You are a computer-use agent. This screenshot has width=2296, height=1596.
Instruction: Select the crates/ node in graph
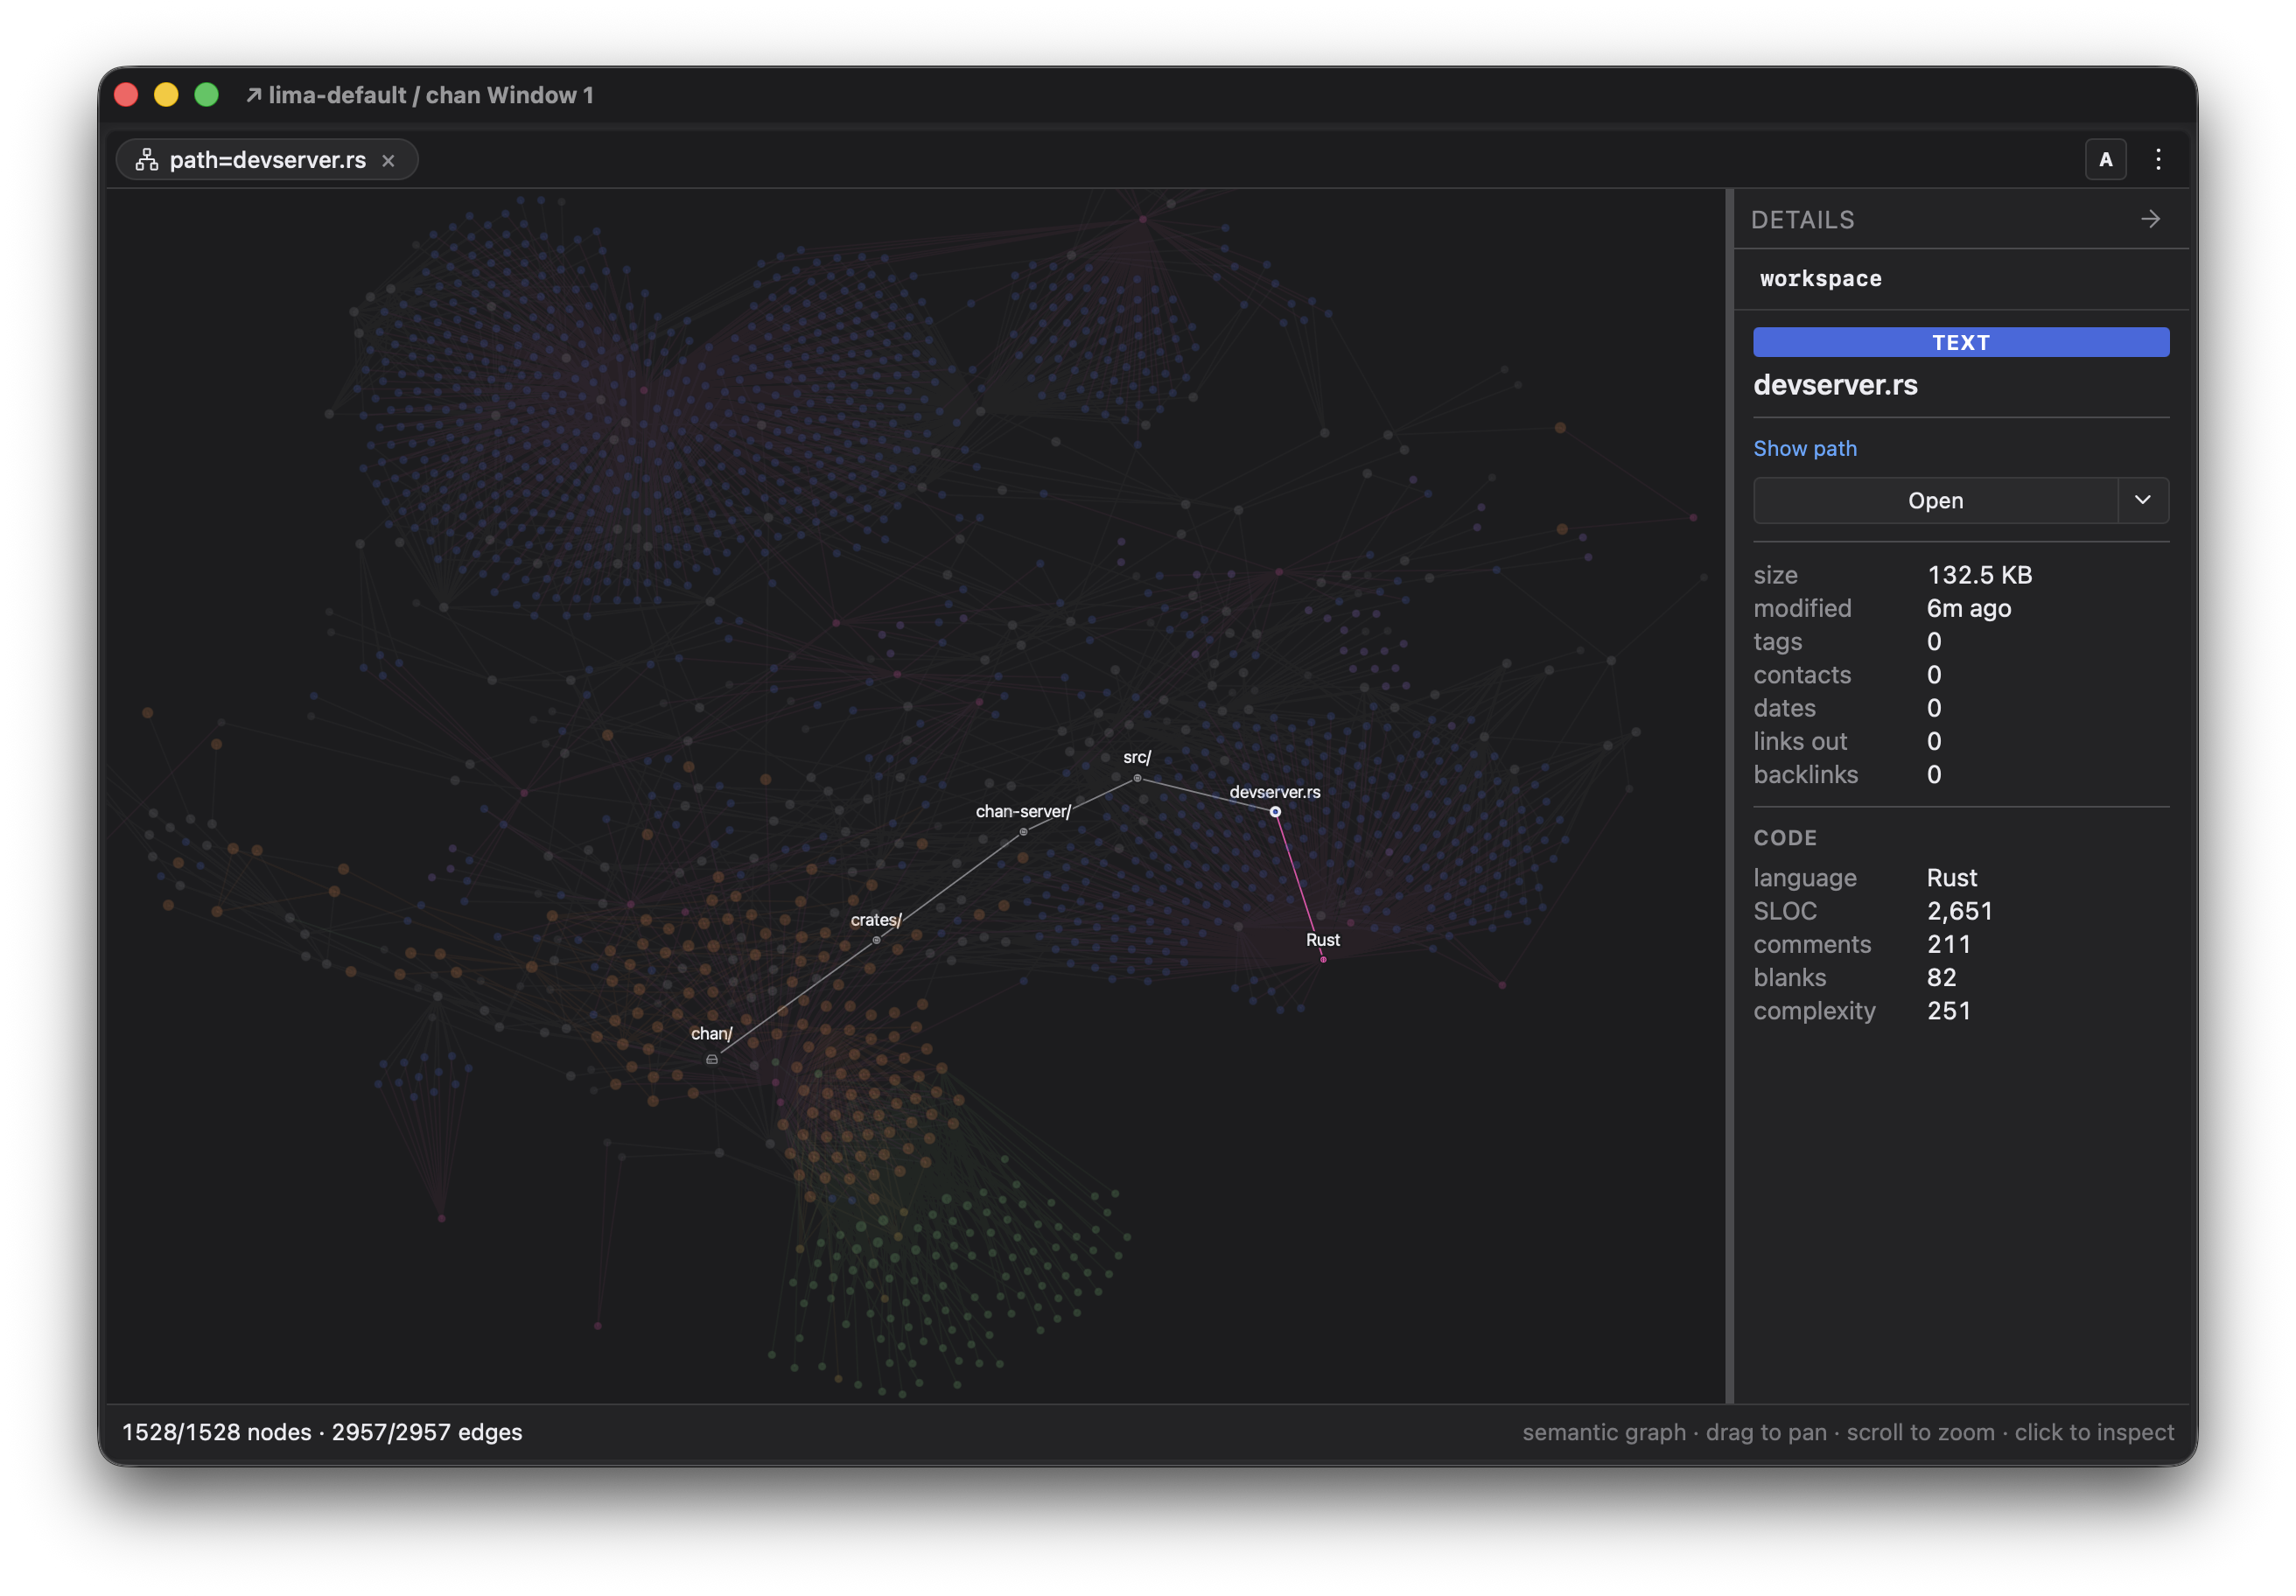[876, 940]
